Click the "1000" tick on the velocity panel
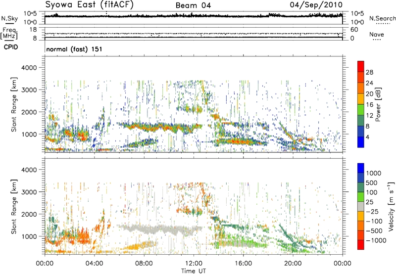 pos(30,236)
